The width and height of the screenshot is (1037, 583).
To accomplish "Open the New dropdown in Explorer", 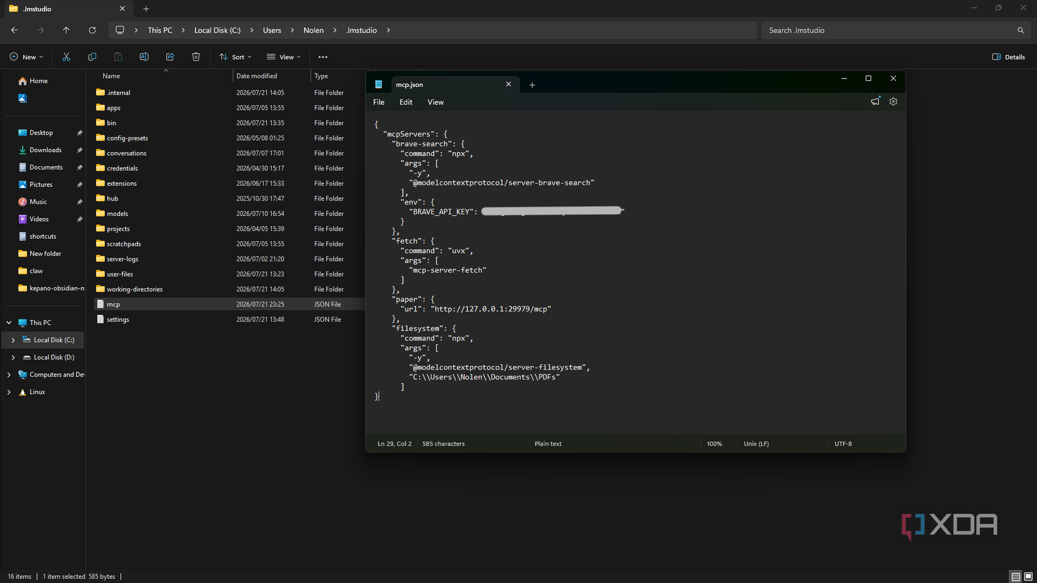I will click(x=26, y=57).
